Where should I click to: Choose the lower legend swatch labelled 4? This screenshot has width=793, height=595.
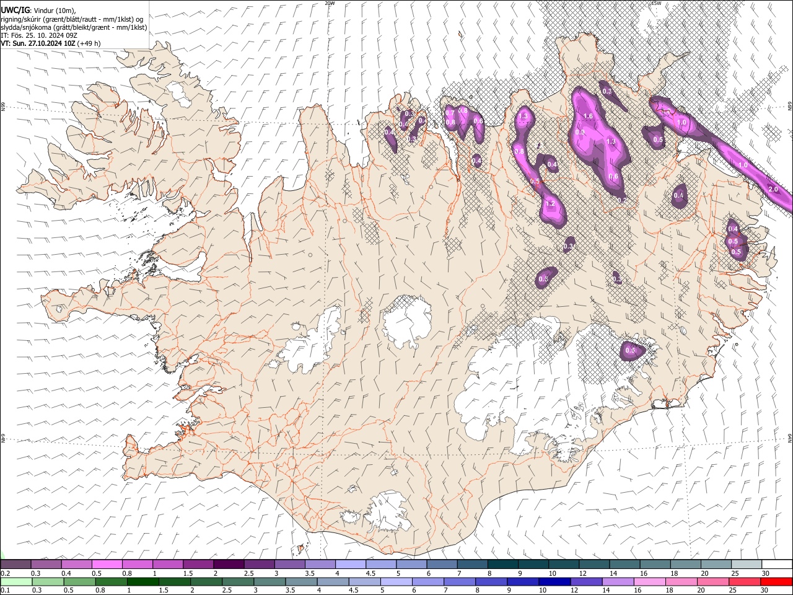tap(333, 581)
